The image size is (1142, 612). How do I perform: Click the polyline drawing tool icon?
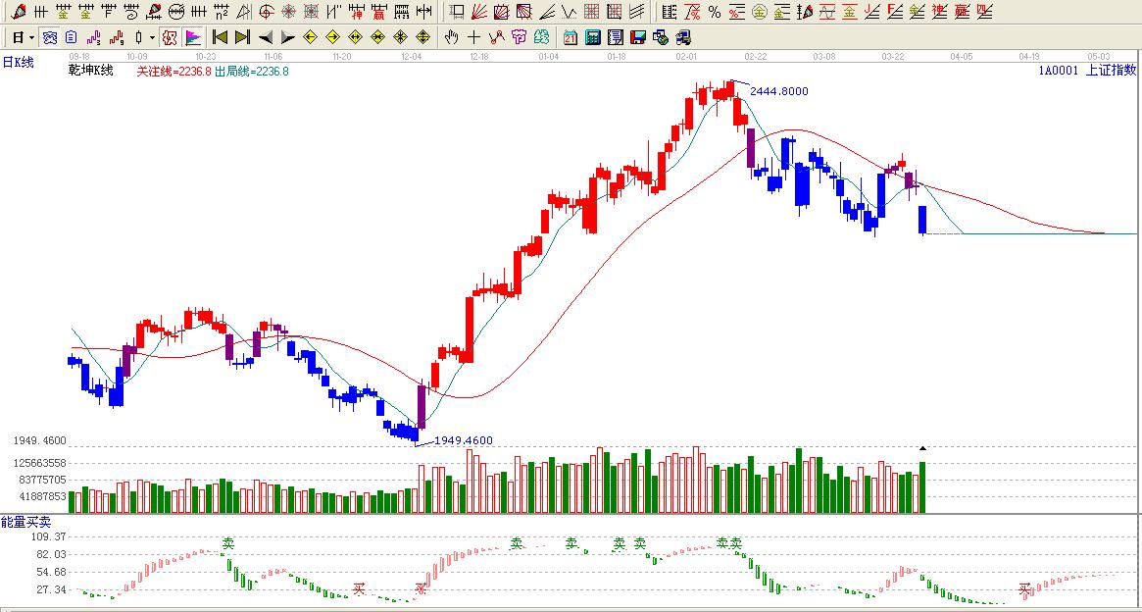coord(496,37)
